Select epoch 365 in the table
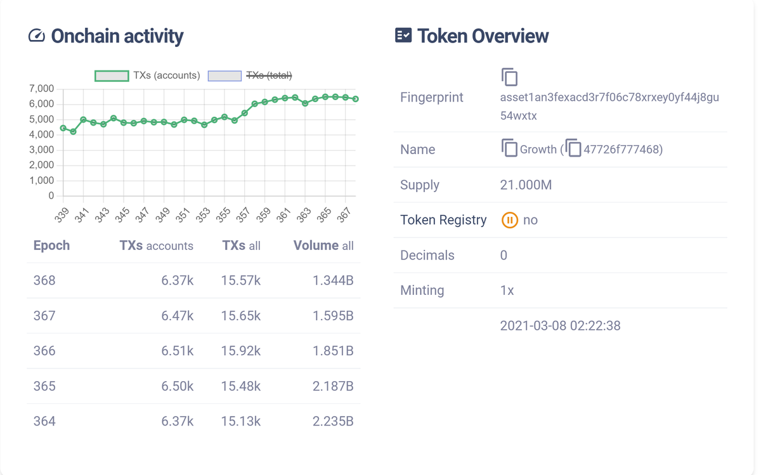Screen dimensions: 761x475 [x=44, y=386]
